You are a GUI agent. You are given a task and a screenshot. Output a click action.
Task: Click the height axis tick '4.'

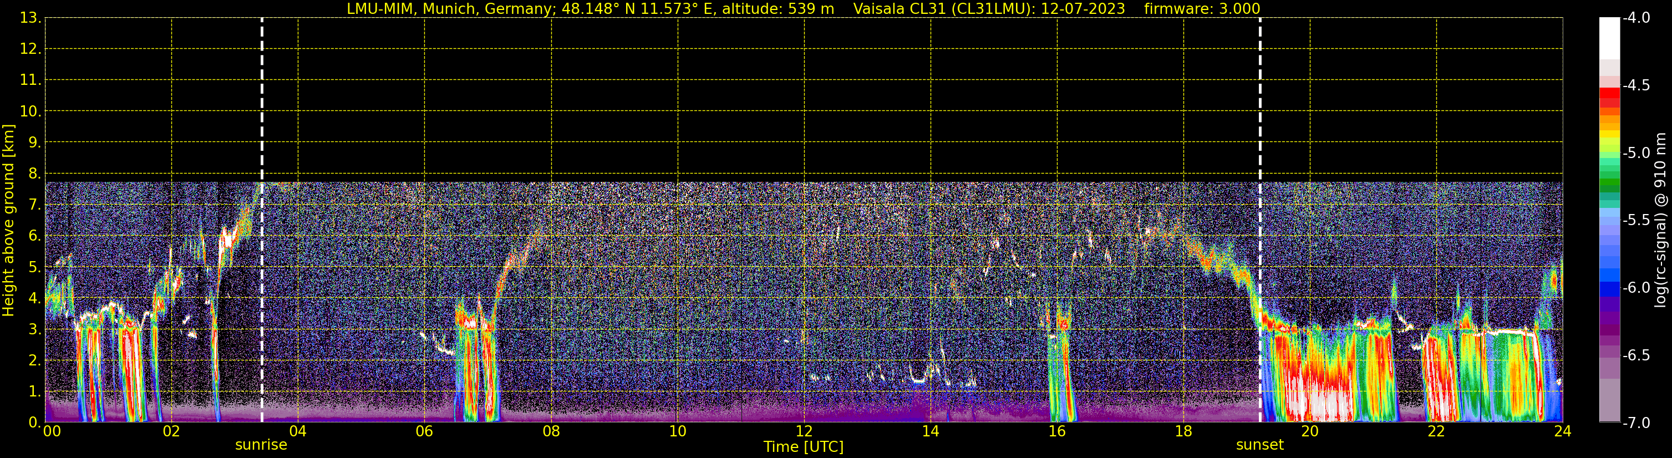pyautogui.click(x=34, y=298)
